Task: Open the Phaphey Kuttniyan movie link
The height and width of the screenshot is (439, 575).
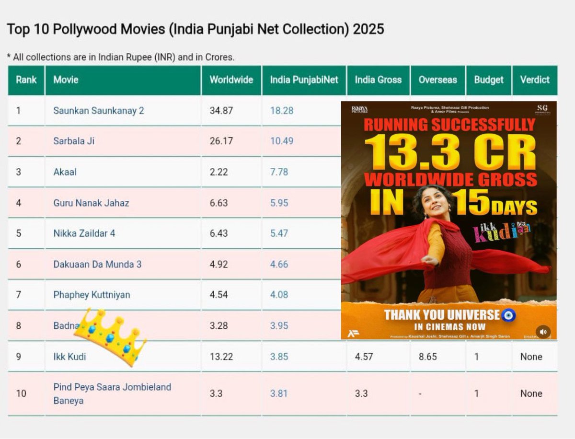Action: (92, 295)
